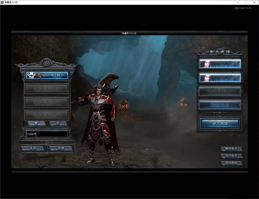The width and height of the screenshot is (259, 199).
Task: Click the left glowing stone lantern
Action: 123,104
